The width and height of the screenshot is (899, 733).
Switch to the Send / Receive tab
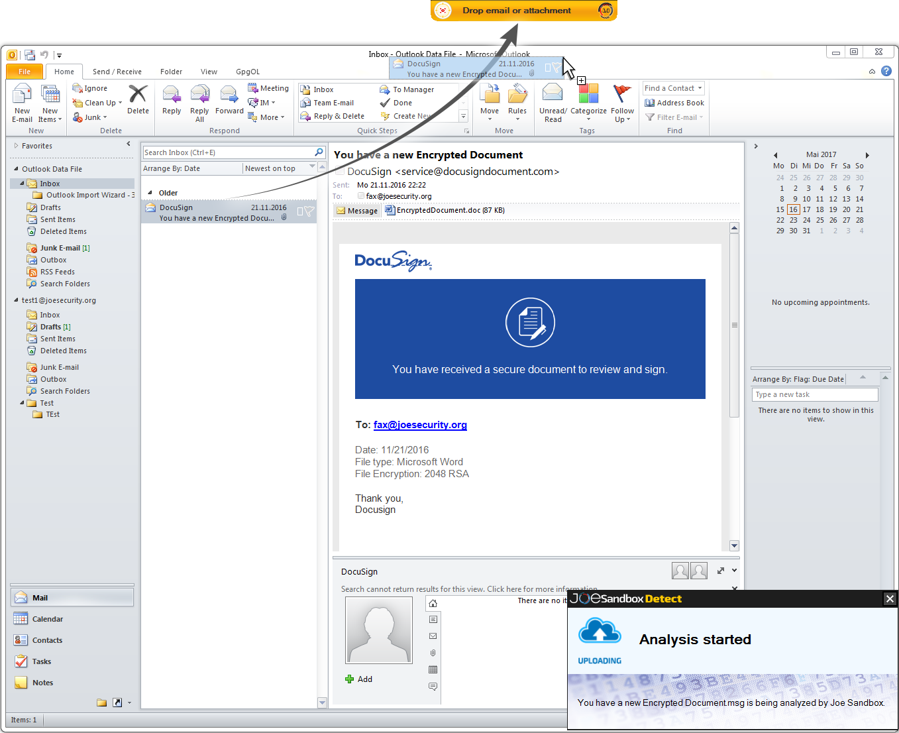[x=117, y=72]
